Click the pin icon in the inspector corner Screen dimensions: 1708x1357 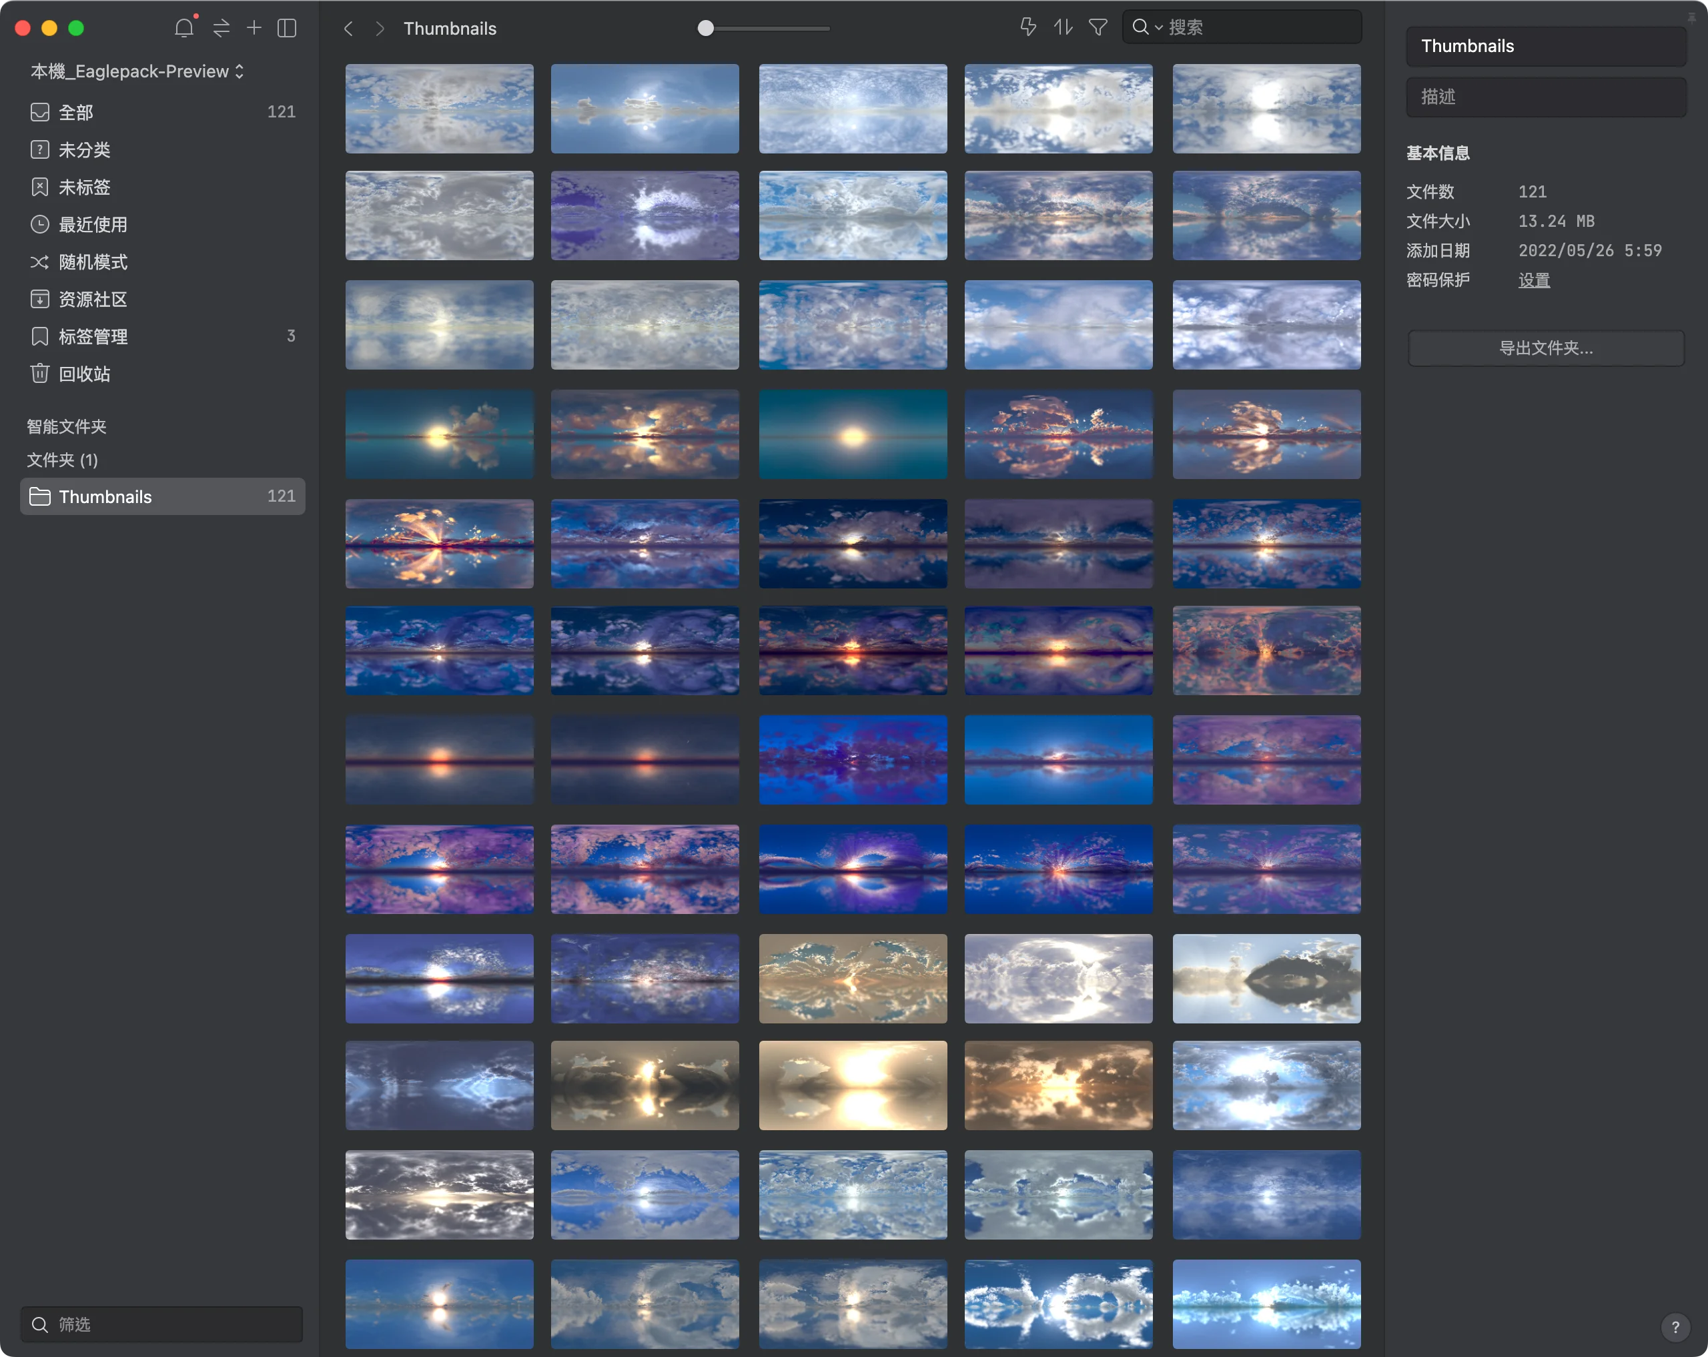(1691, 17)
